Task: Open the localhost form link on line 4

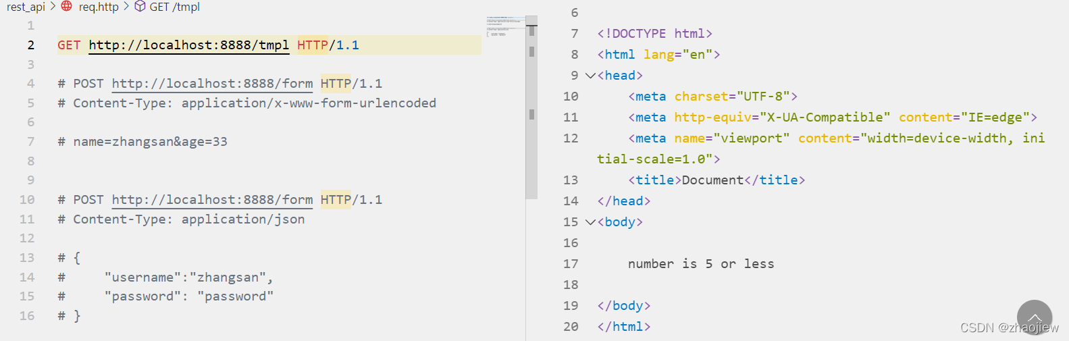Action: tap(212, 84)
